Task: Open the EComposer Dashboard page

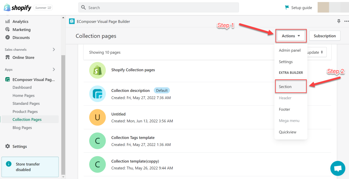Action: click(22, 87)
